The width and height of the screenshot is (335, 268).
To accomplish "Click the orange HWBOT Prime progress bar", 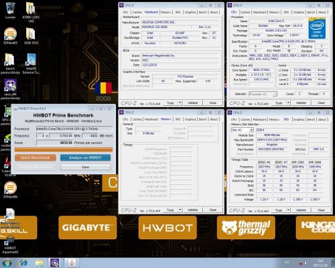I will (x=64, y=149).
